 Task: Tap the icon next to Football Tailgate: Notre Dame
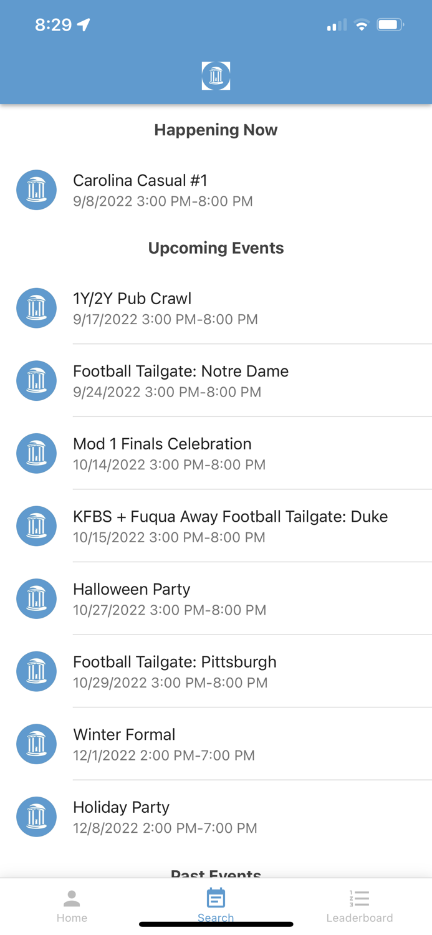pyautogui.click(x=36, y=380)
